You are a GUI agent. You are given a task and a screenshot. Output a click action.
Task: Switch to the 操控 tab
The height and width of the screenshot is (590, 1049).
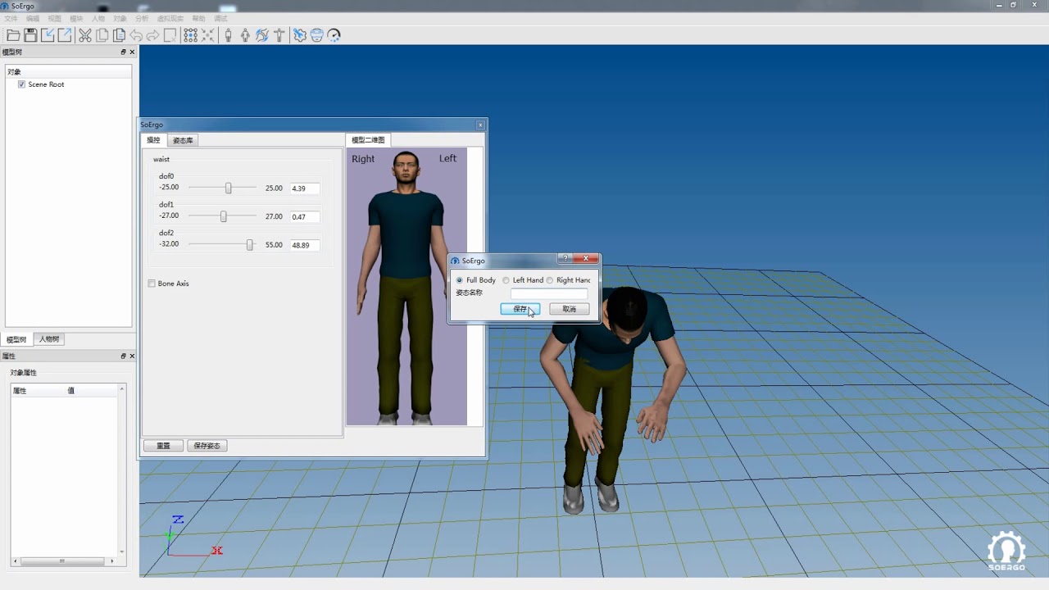[153, 140]
